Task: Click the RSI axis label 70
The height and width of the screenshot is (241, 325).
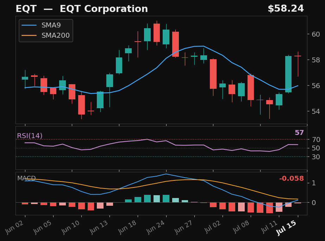Action: click(316, 140)
